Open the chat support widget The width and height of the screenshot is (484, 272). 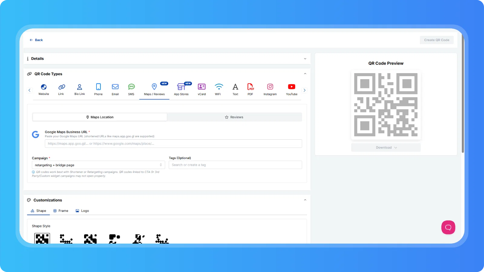tap(448, 227)
